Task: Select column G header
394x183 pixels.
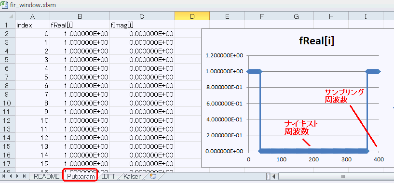Action: [x=296, y=16]
